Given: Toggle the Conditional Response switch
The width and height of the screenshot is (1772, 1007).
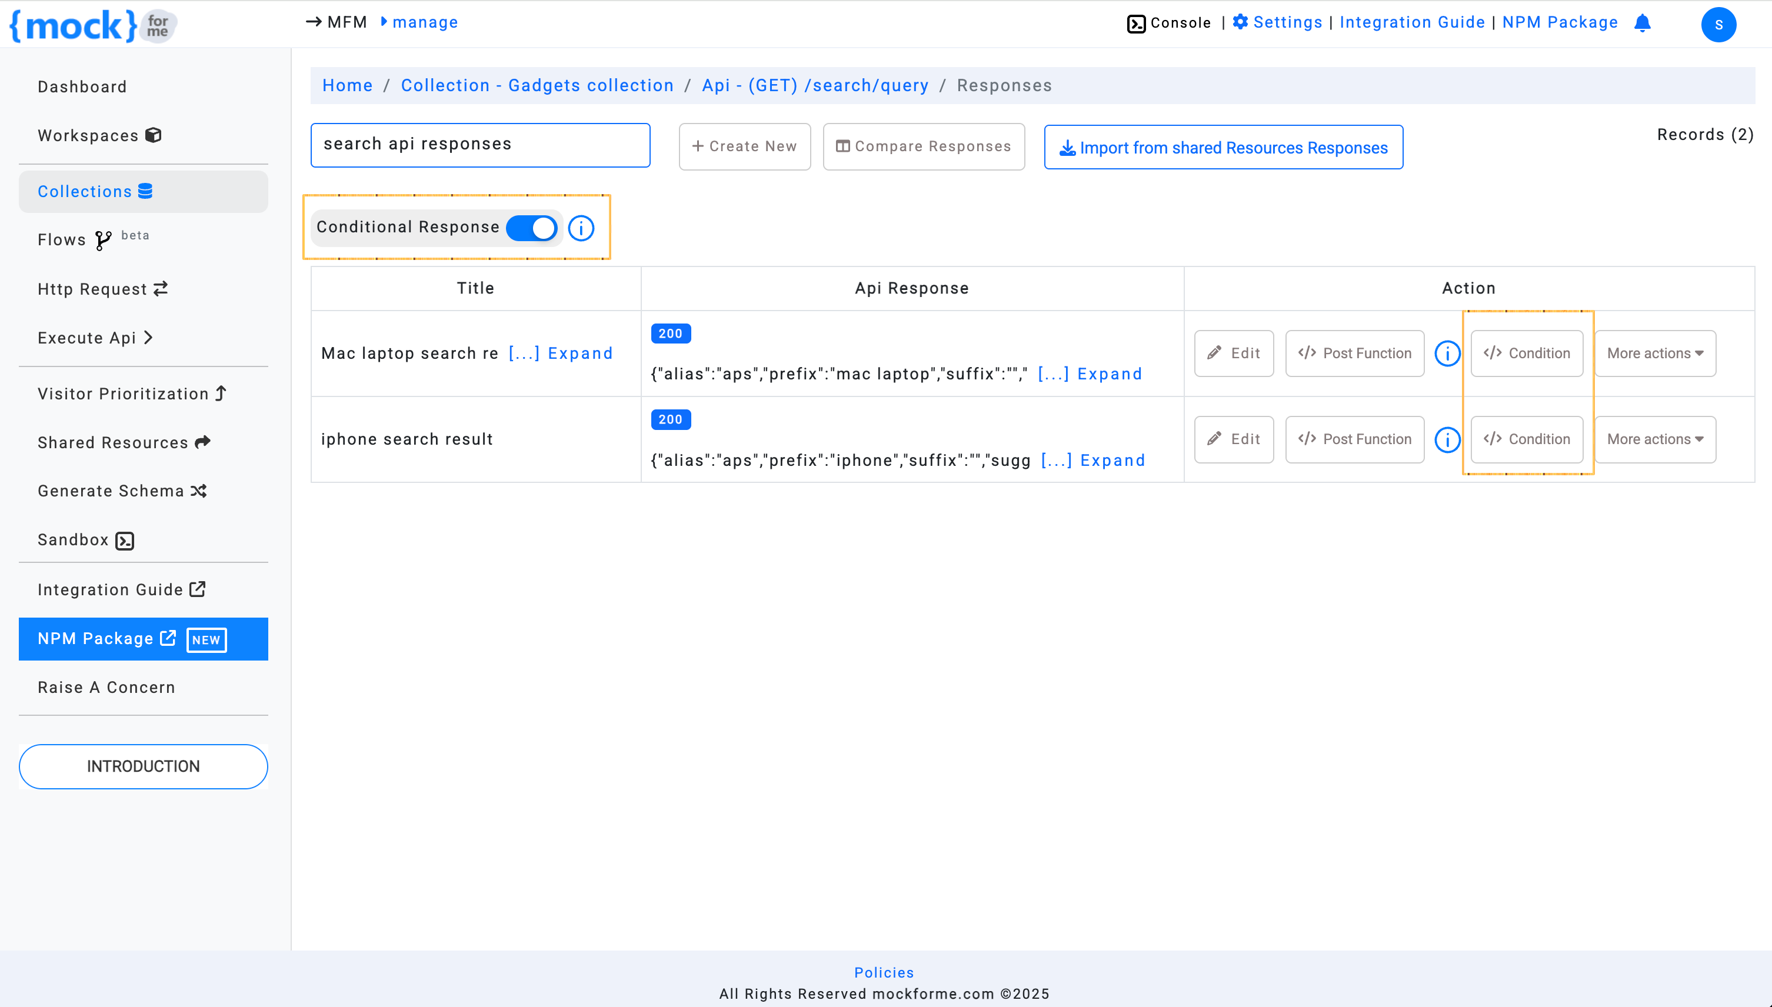Looking at the screenshot, I should click(x=531, y=228).
